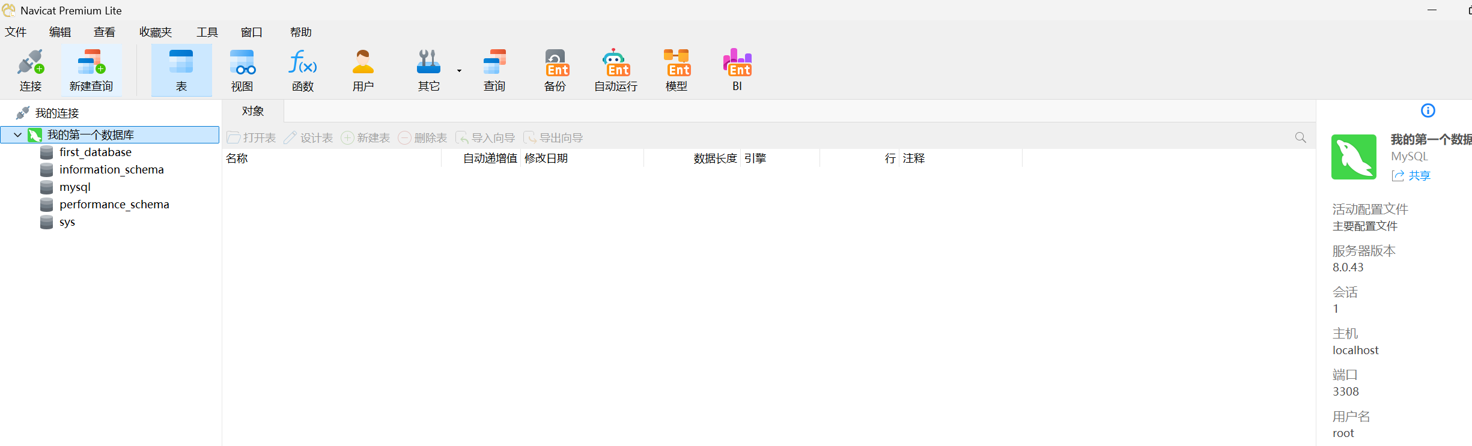The image size is (1472, 446).
Task: Collapse the 我的第一个数据库 connection node
Action: pyautogui.click(x=18, y=135)
